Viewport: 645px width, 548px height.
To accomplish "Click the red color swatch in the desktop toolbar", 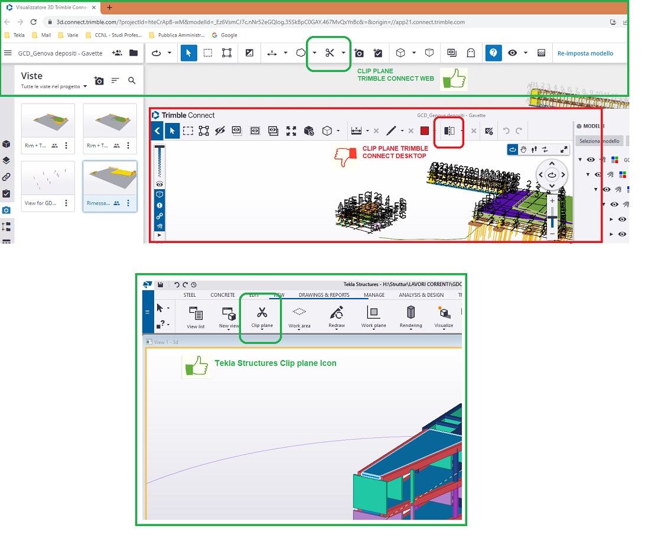I will coord(424,131).
